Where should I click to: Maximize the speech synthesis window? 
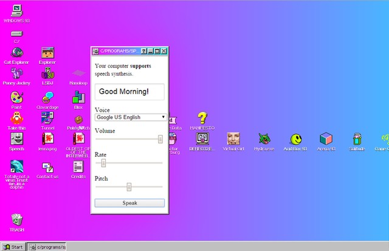pyautogui.click(x=157, y=51)
